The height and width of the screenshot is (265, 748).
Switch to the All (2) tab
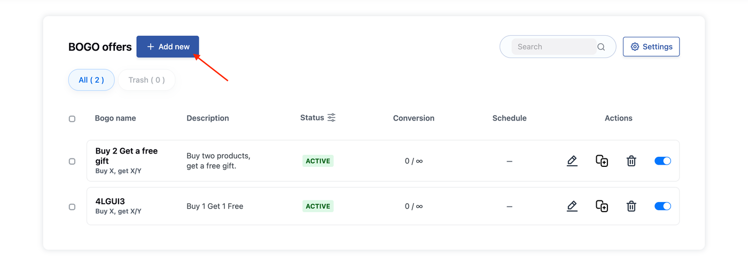point(91,80)
